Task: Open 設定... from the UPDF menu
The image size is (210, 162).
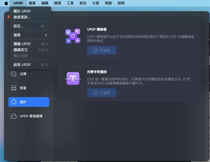Action: click(x=30, y=26)
